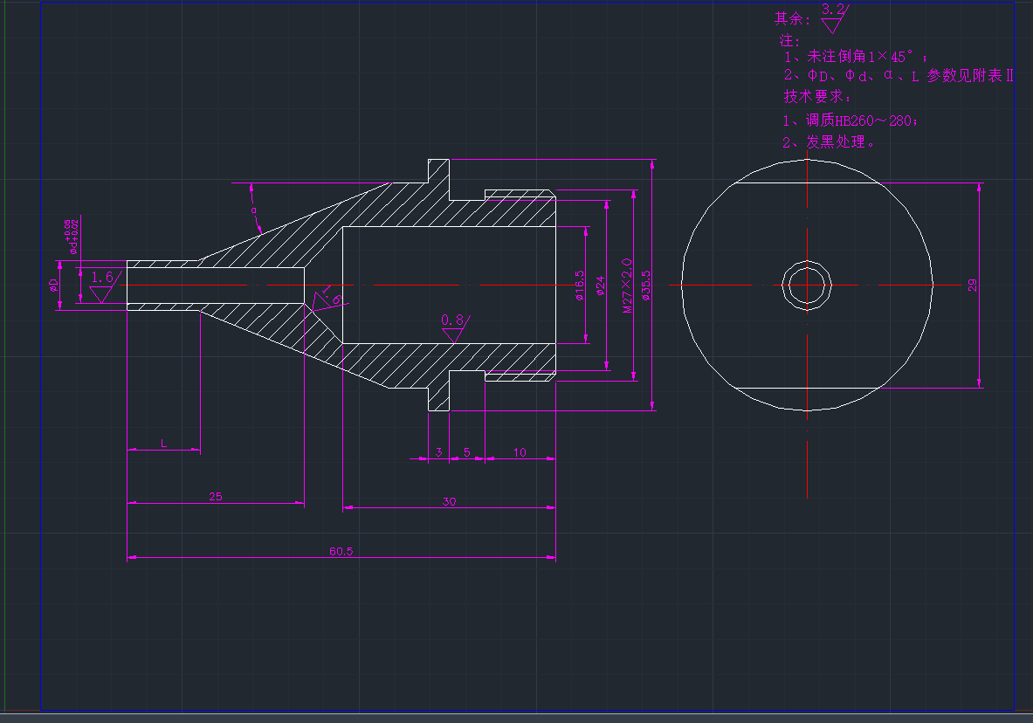This screenshot has width=1033, height=723.
Task: Select requirement line 调质HB260~280
Action: click(x=850, y=120)
